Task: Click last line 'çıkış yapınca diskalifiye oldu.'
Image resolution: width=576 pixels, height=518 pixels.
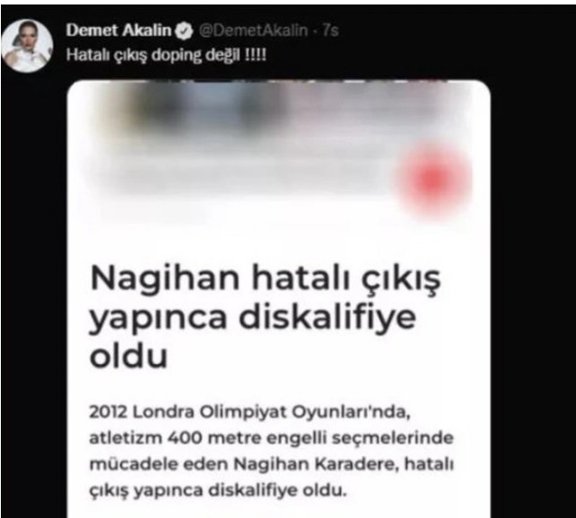Action: [218, 491]
